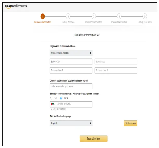
Task: Go to Business Information step label
Action: pos(43,22)
